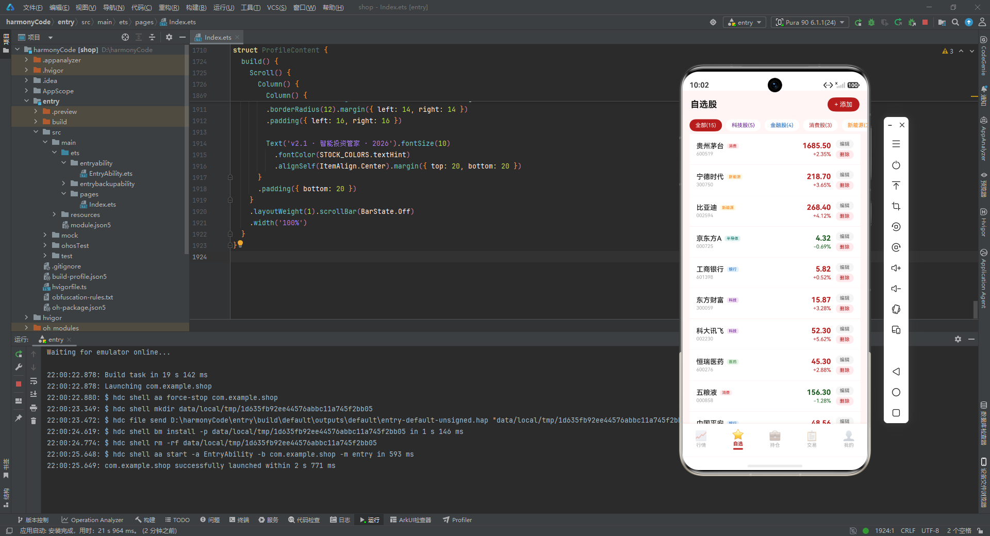Image resolution: width=990 pixels, height=536 pixels.
Task: Toggle the Profiler tool window
Action: [457, 520]
